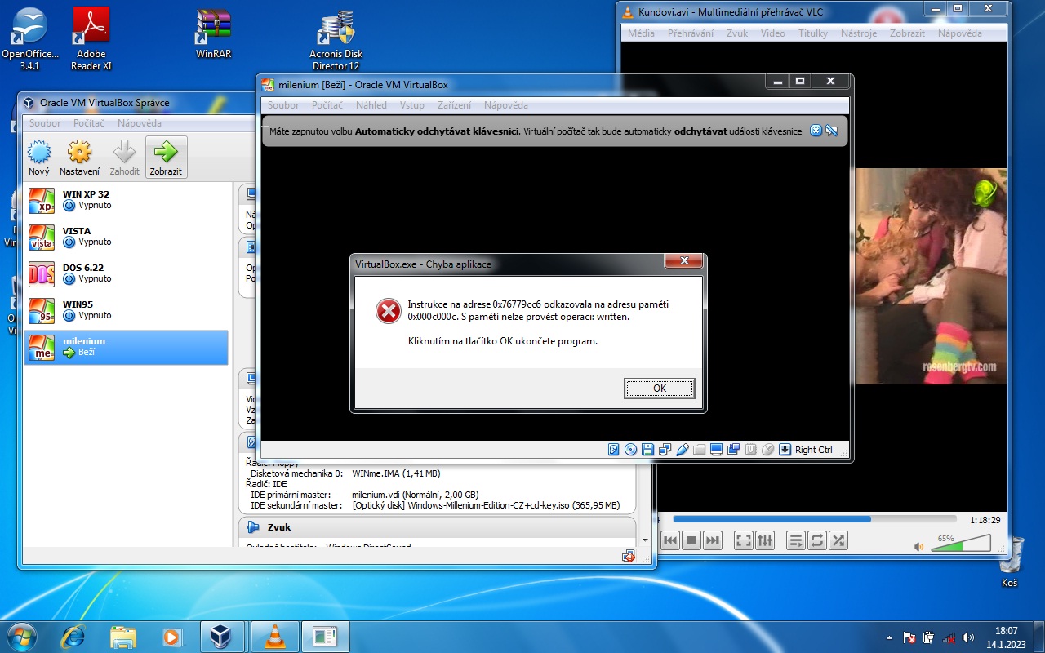
Task: Click VLC playback seek bar
Action: (815, 519)
